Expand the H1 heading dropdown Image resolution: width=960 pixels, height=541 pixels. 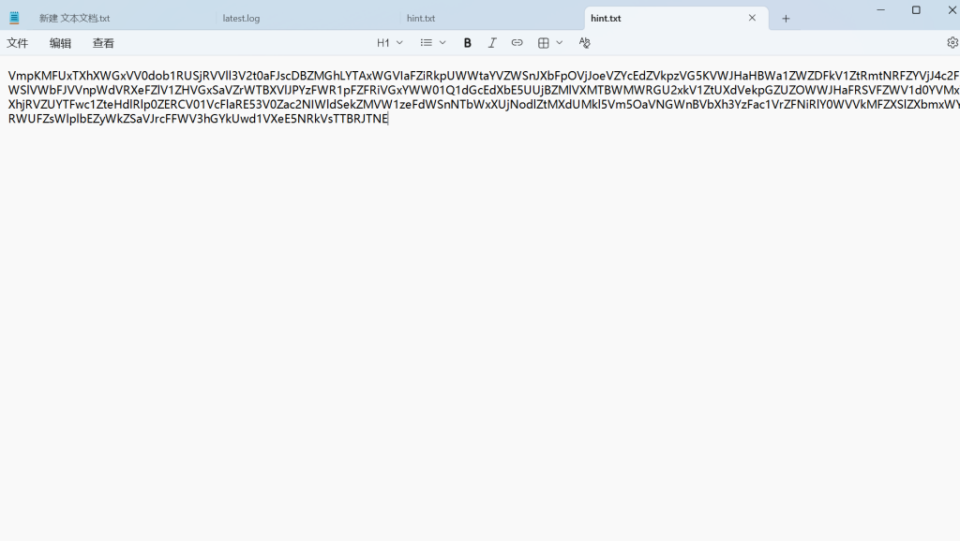pos(390,43)
